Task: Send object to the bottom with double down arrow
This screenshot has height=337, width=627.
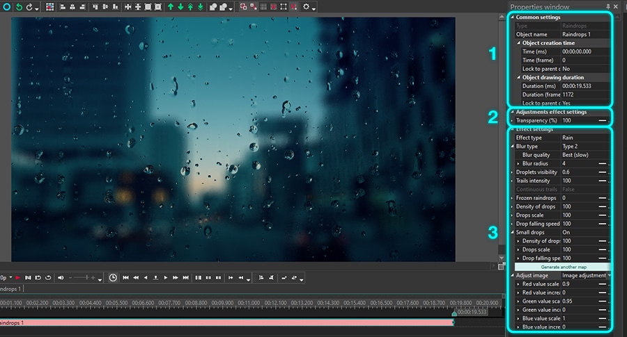Action: (201, 7)
